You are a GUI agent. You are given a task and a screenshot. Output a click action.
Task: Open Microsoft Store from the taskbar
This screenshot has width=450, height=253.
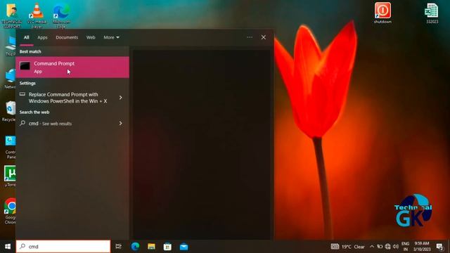(x=167, y=247)
